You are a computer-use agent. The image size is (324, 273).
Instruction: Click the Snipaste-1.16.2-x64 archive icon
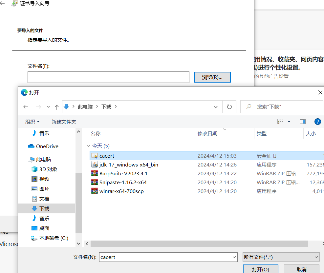[95, 182]
